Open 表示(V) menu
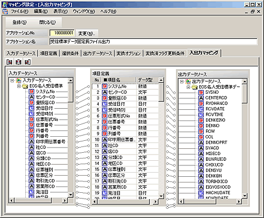 tap(60, 11)
